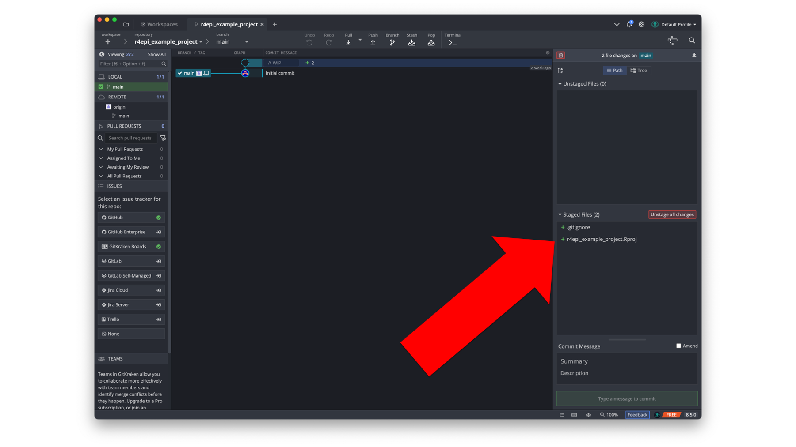Select None as issue tracker
This screenshot has height=447, width=796.
point(131,334)
